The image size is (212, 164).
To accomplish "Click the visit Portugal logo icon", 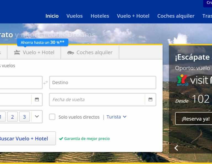I will pyautogui.click(x=182, y=80).
